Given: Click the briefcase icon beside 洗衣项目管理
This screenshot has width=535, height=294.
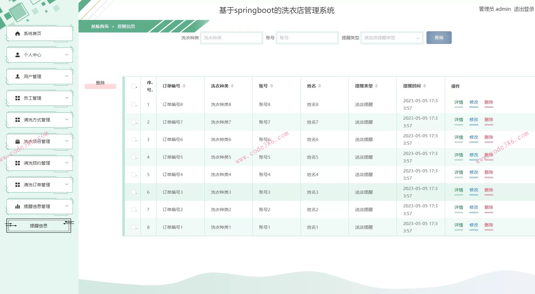Looking at the screenshot, I should (x=17, y=141).
